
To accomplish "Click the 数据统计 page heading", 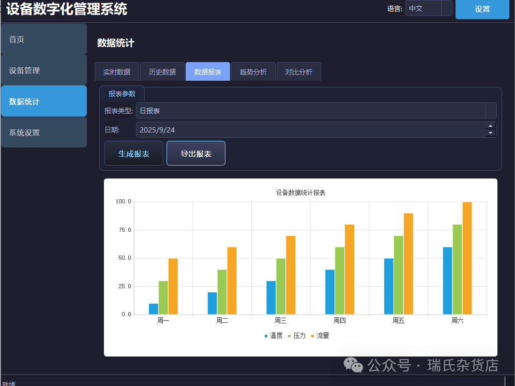I will pos(116,43).
